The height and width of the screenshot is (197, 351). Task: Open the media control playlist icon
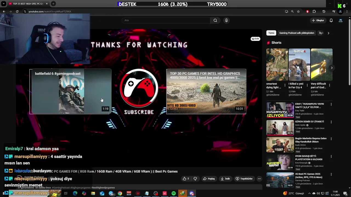point(334,11)
